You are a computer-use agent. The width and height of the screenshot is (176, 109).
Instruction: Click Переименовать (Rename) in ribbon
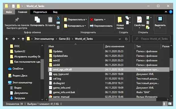tap(101, 26)
